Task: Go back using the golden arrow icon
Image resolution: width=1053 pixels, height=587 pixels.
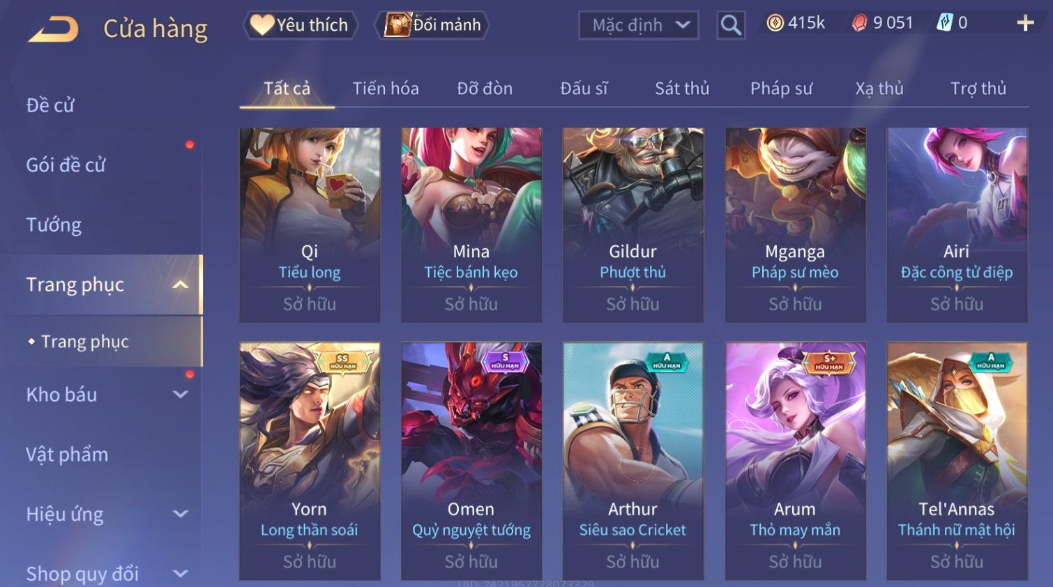Action: tap(54, 29)
